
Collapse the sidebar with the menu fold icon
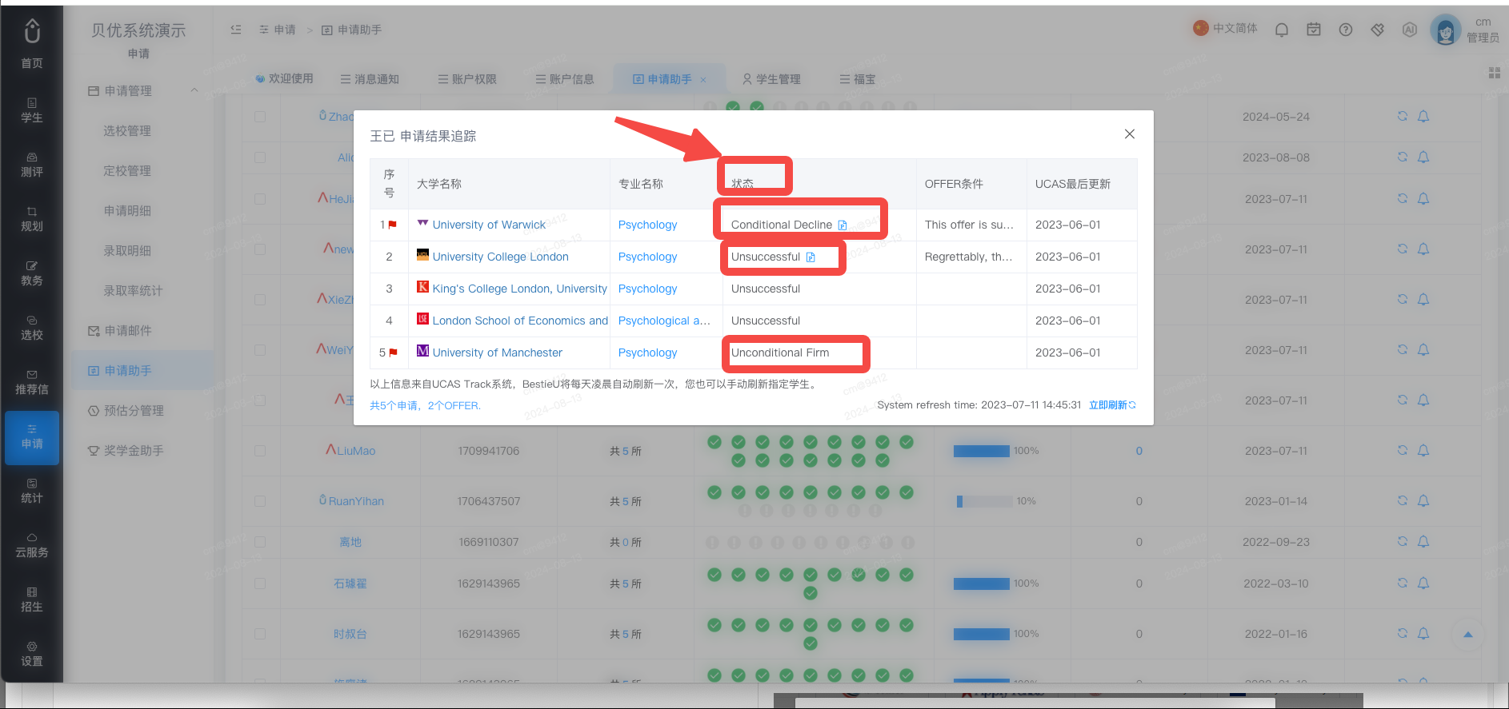coord(236,30)
